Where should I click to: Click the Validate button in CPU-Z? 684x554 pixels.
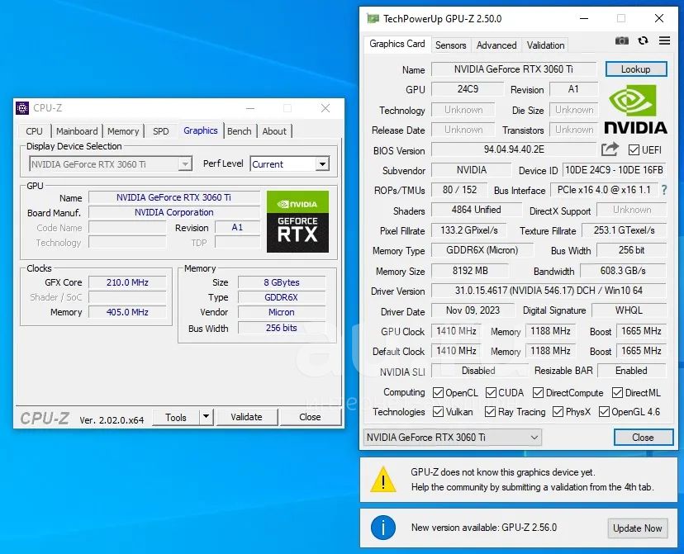pyautogui.click(x=246, y=417)
